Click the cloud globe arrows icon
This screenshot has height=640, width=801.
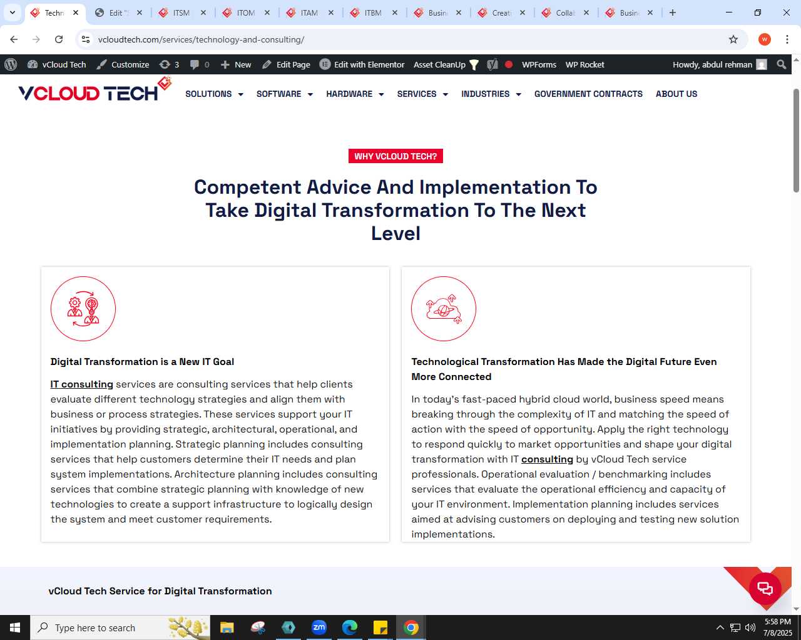tap(444, 309)
